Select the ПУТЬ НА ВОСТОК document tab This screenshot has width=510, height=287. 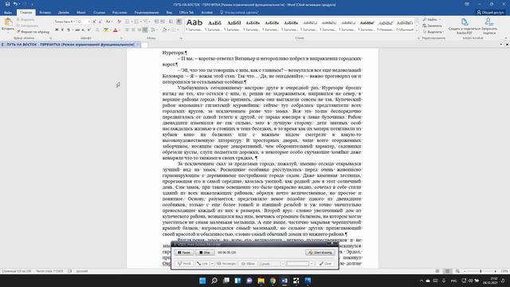(x=70, y=45)
